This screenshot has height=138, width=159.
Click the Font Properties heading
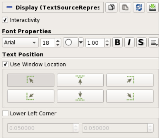click(26, 31)
